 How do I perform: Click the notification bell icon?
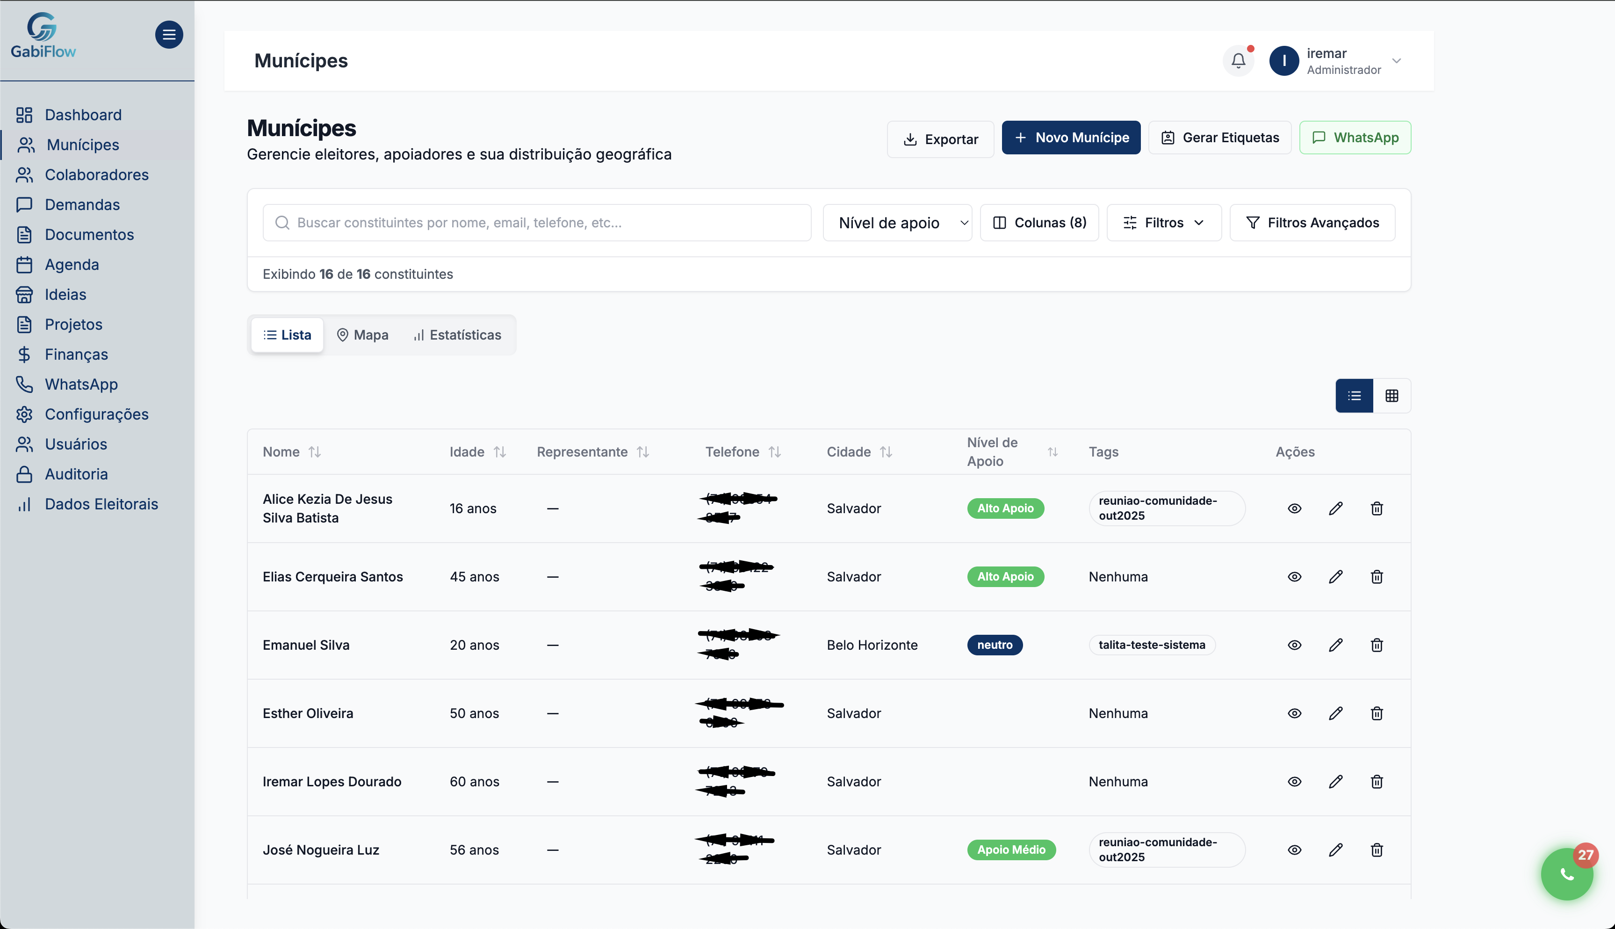pos(1238,61)
